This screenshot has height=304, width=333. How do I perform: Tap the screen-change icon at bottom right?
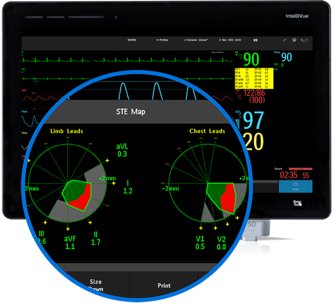pyautogui.click(x=299, y=204)
